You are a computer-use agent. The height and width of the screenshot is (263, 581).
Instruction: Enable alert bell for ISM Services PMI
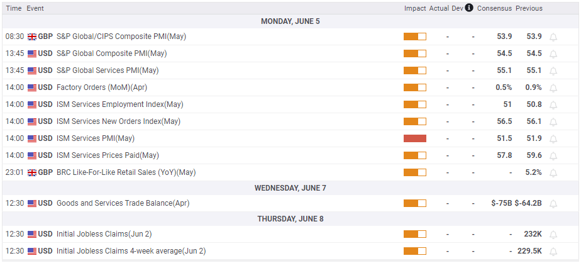tap(553, 138)
